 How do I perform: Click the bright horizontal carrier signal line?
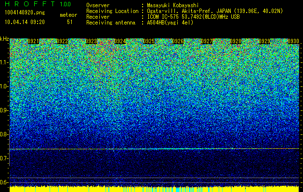click(154, 149)
